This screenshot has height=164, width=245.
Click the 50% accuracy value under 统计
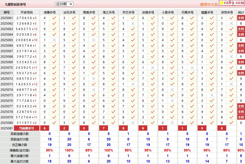point(241,150)
